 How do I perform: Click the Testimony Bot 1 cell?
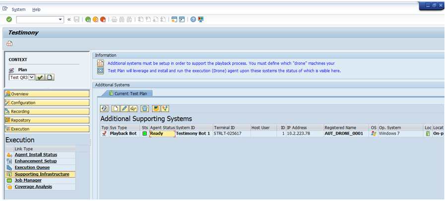tap(194, 134)
